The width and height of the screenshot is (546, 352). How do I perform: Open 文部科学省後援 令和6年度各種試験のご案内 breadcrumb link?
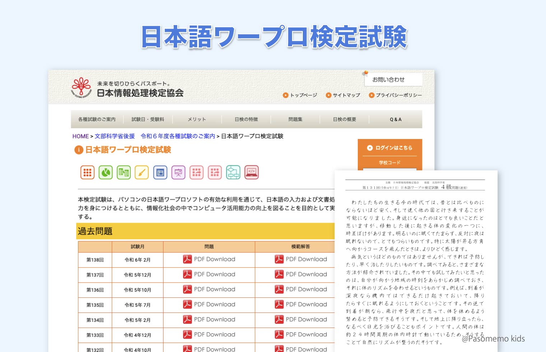pos(155,136)
